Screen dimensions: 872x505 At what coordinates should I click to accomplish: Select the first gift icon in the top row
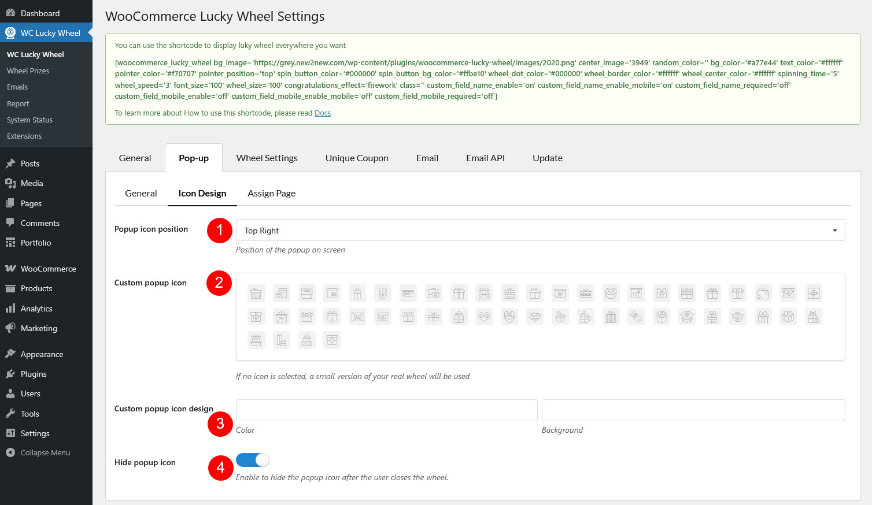[256, 294]
